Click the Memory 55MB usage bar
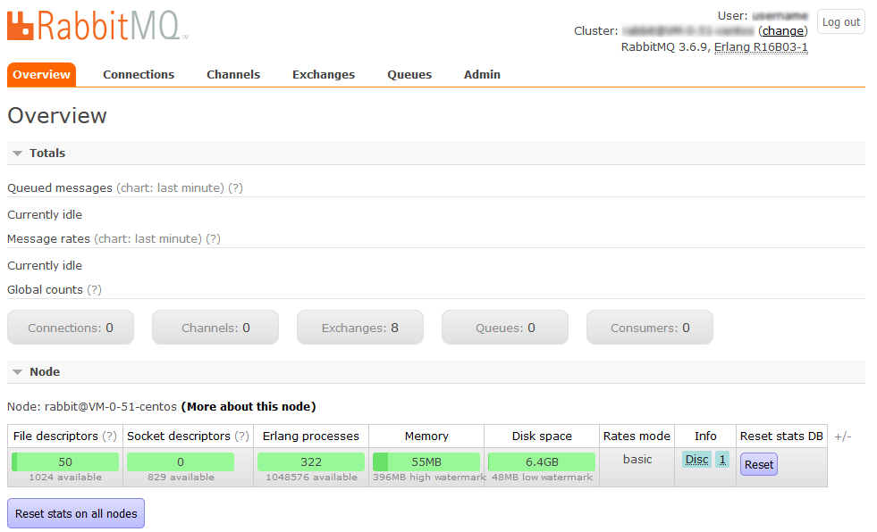The image size is (877, 532). 426,462
